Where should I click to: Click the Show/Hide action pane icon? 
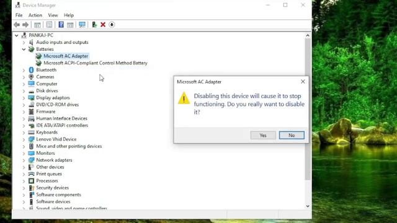click(x=70, y=25)
